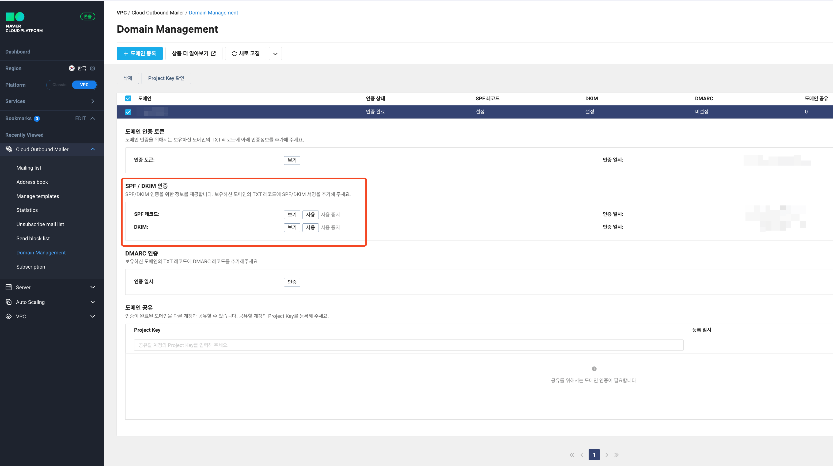Click the Project Key input field

click(408, 345)
